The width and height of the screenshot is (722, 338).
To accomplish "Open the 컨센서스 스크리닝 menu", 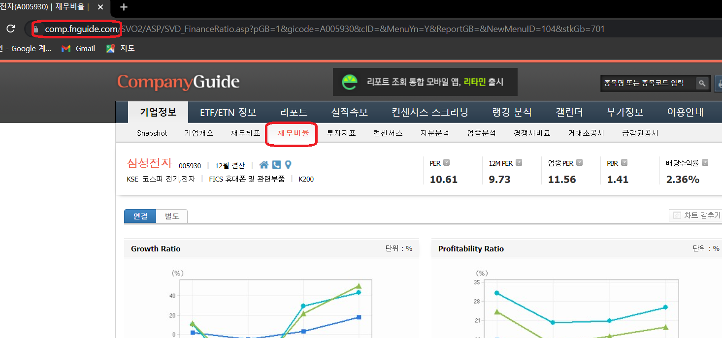I will point(429,112).
